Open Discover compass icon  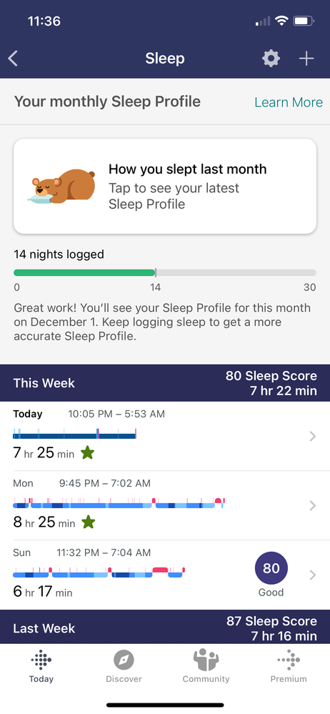(x=124, y=660)
